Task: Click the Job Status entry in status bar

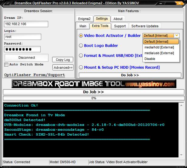Action: 118,162
